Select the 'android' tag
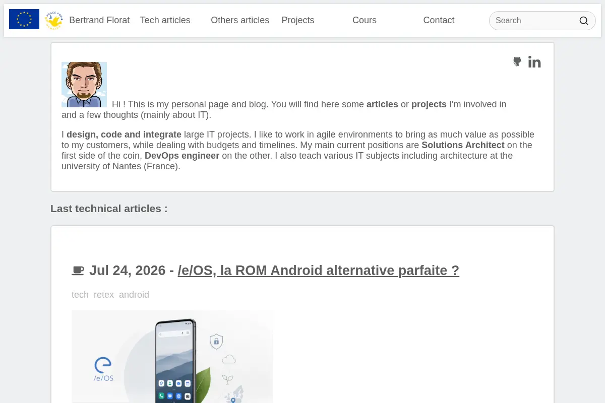This screenshot has height=403, width=605. pyautogui.click(x=134, y=295)
